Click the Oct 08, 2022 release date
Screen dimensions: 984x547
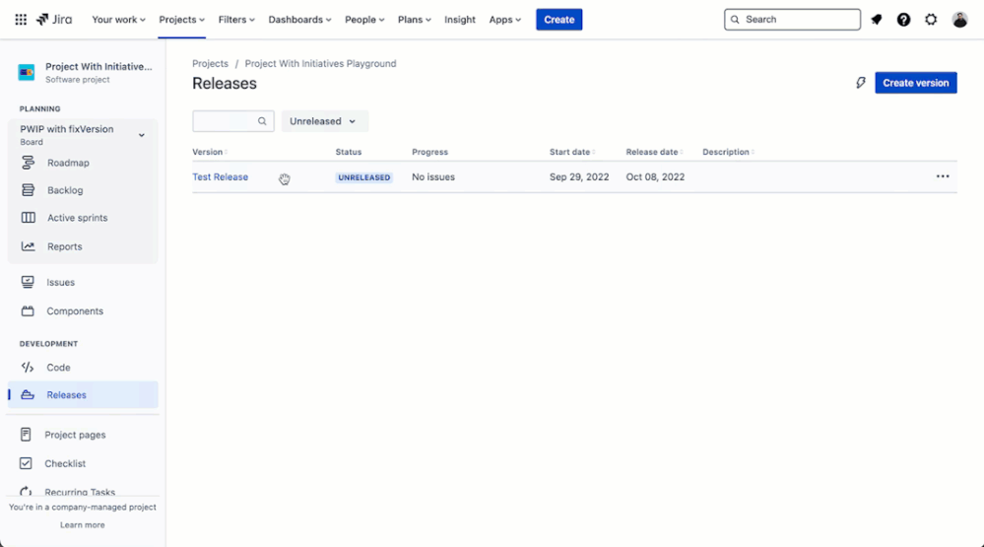pos(655,177)
